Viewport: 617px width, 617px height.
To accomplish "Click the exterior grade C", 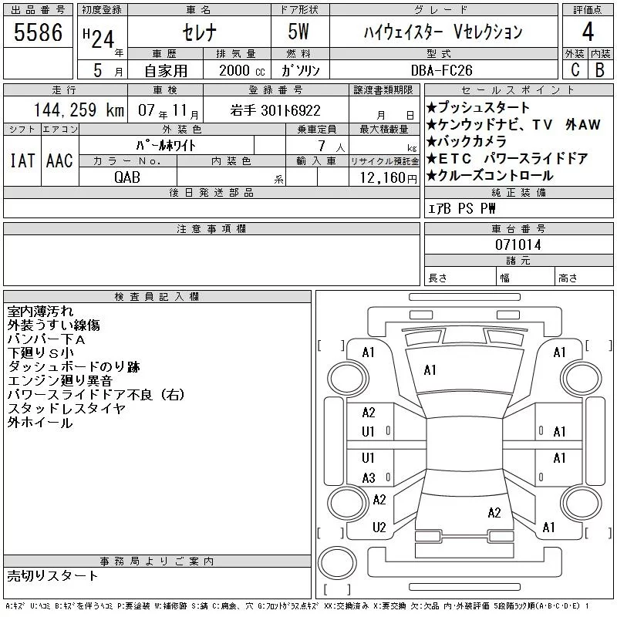I will [575, 69].
